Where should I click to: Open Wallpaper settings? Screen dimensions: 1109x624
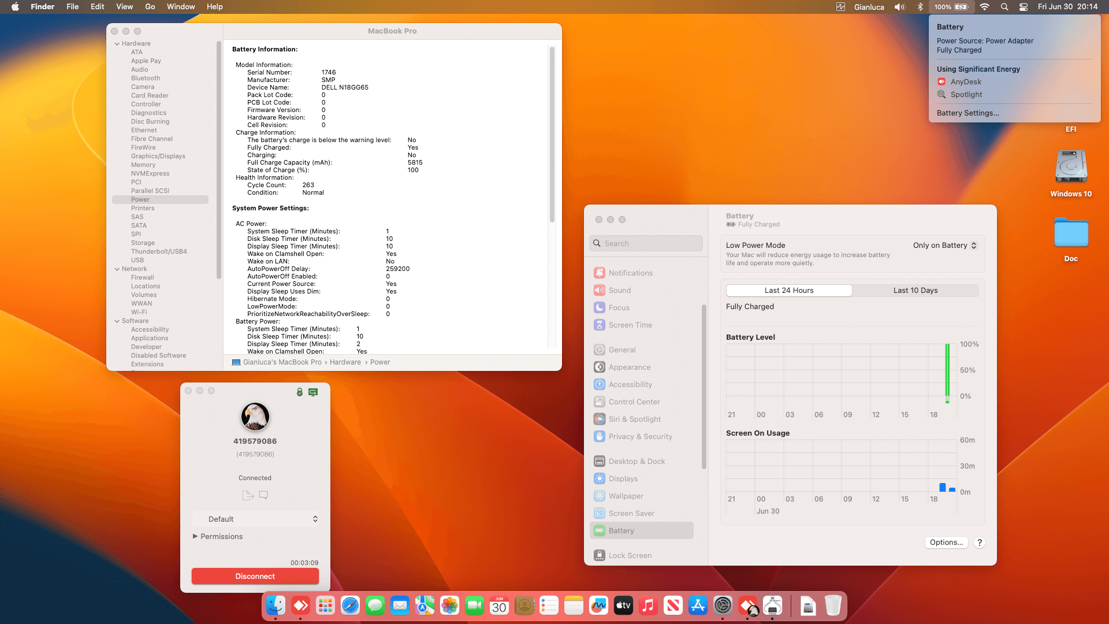pos(626,496)
